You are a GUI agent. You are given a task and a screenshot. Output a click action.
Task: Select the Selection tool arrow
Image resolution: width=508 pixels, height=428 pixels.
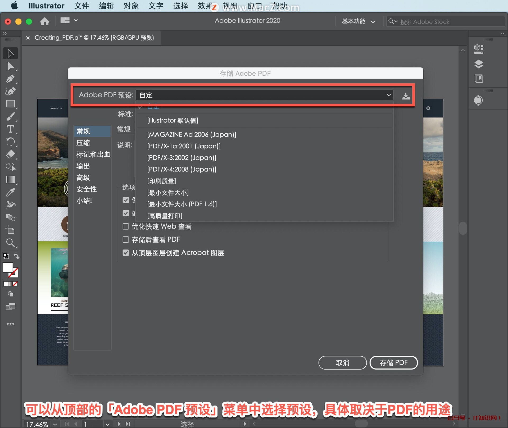point(11,53)
